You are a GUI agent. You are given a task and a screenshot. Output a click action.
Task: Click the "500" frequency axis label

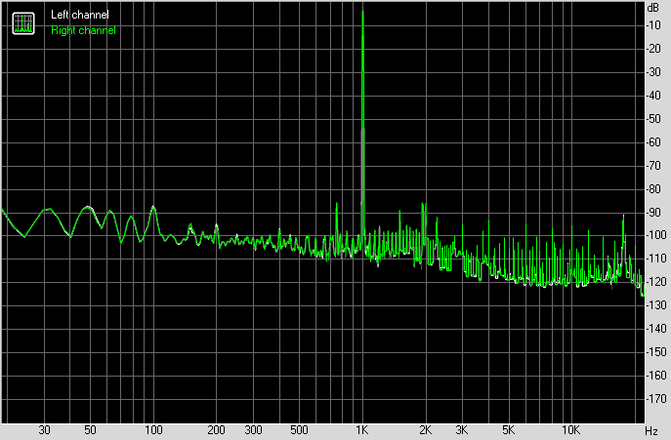[x=299, y=429]
